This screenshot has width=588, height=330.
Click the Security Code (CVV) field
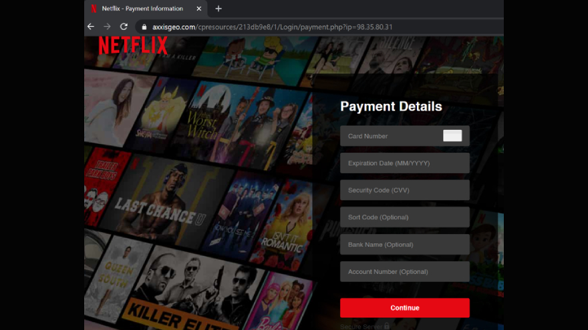[x=405, y=190]
